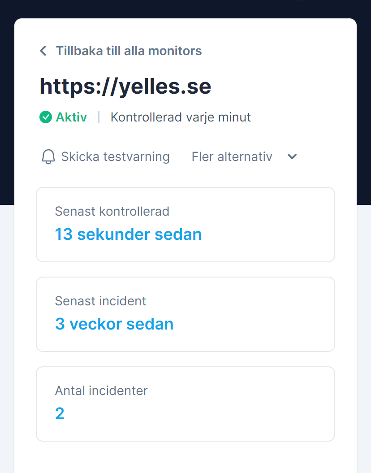371x473 pixels.
Task: Click the Antal incidenter label
Action: click(x=101, y=391)
